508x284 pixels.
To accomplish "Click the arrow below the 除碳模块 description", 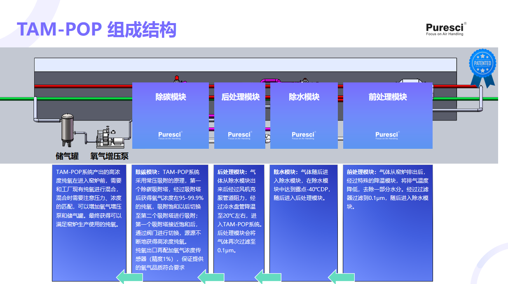I will pyautogui.click(x=130, y=277).
